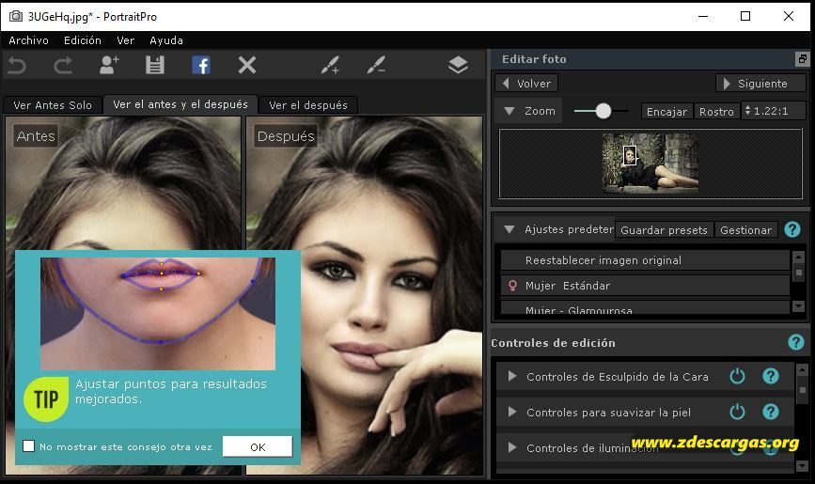The image size is (815, 484).
Task: Select Mujer Estándar preset
Action: click(x=645, y=286)
